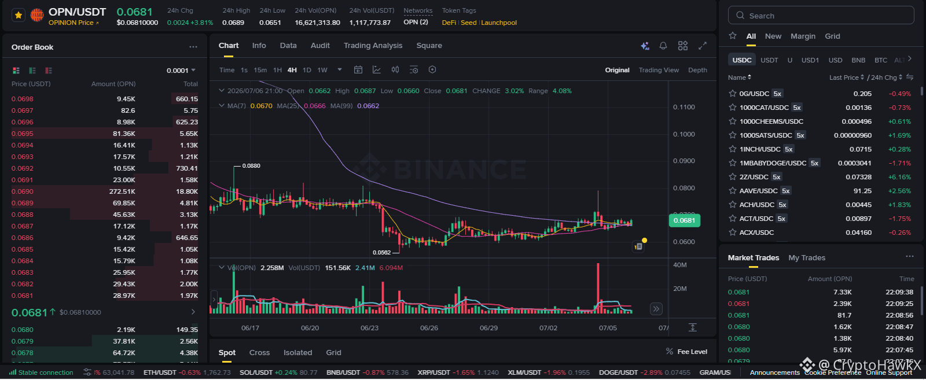Select the 0.0690 ask row in order book
The height and width of the screenshot is (380, 926).
coord(105,191)
